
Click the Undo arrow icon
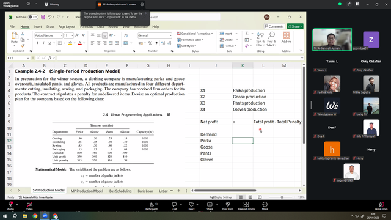49,17
